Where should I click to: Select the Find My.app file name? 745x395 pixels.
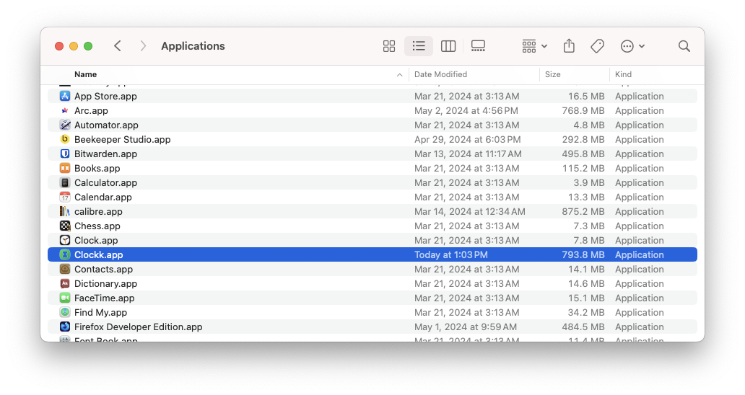click(x=101, y=313)
